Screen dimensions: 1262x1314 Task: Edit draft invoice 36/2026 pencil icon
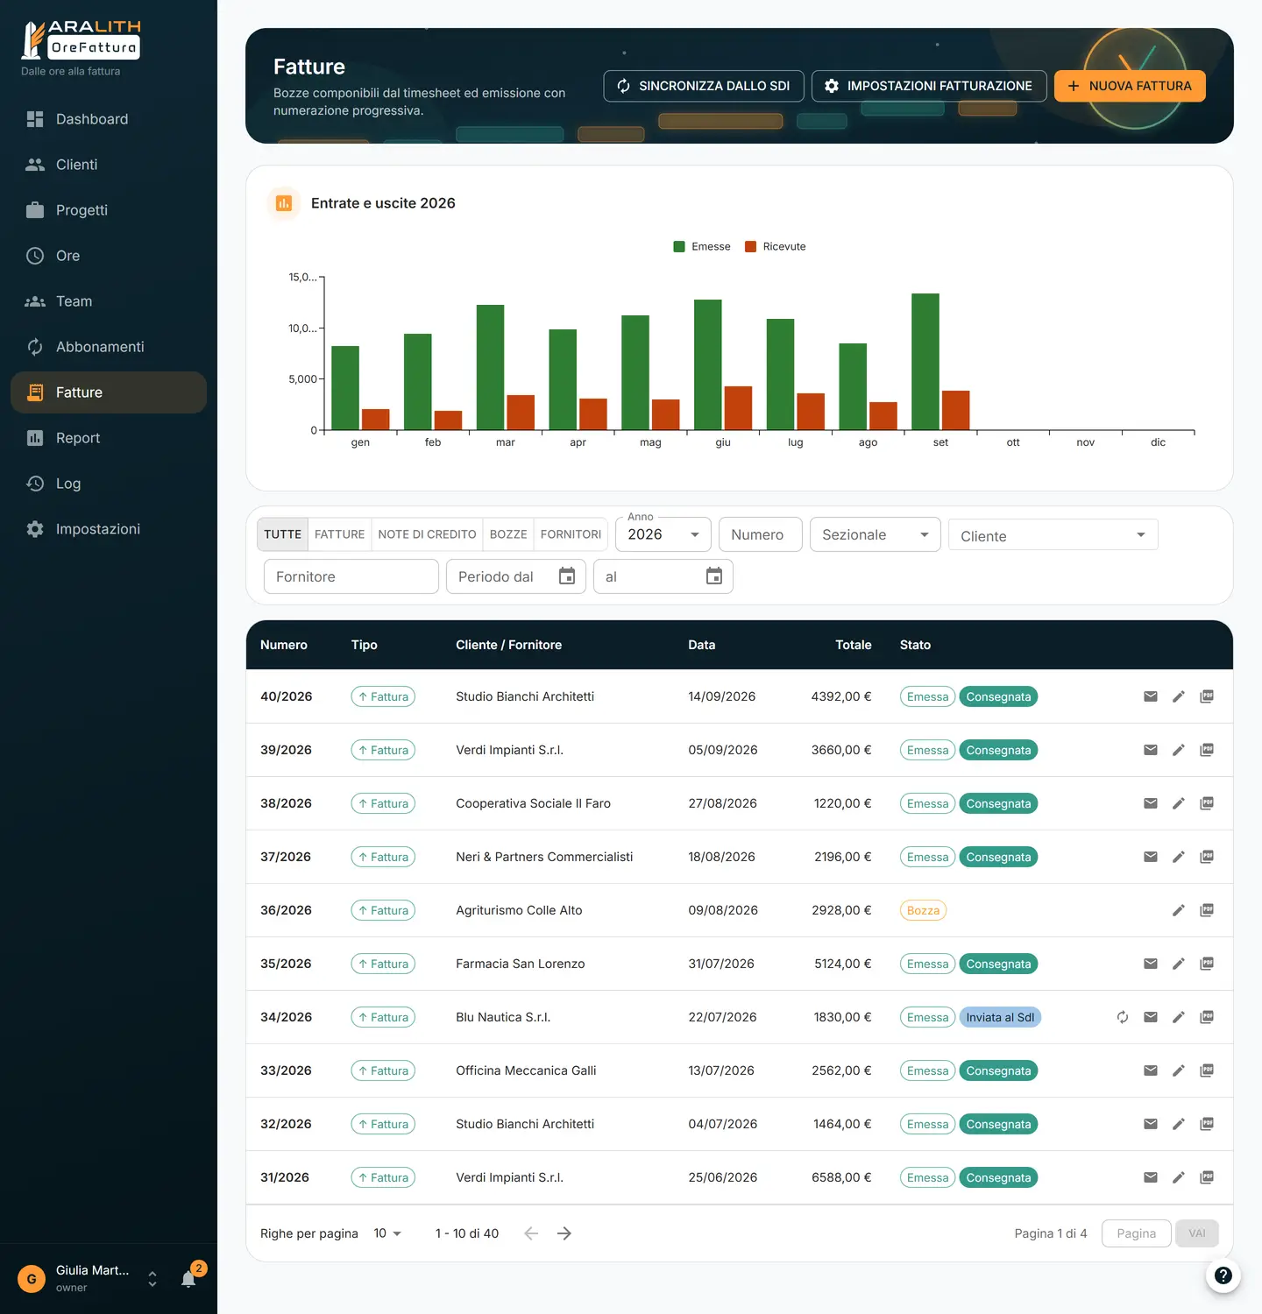tap(1179, 910)
